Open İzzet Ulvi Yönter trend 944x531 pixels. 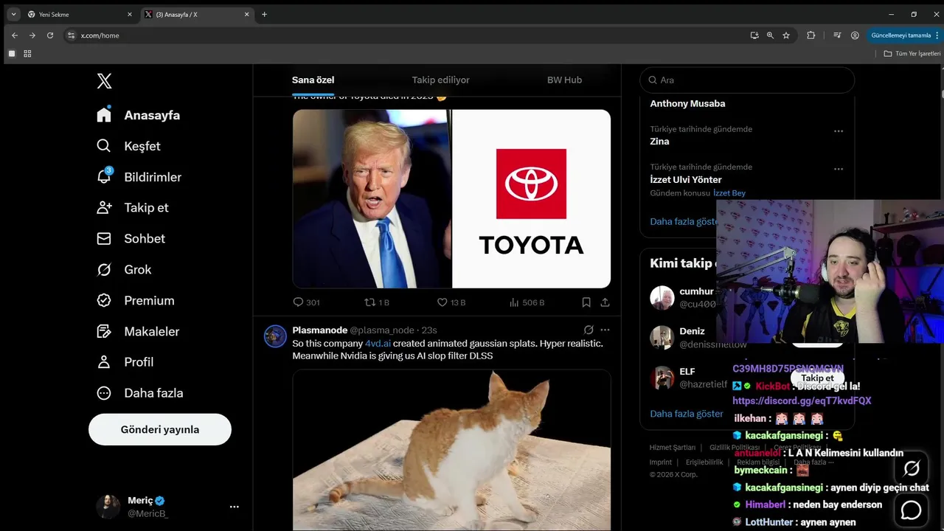(x=686, y=180)
